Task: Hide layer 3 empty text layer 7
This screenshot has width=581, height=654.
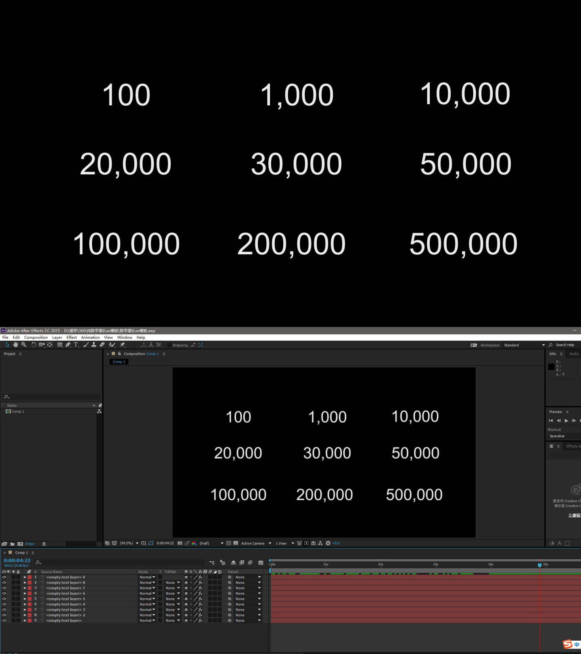Action: click(x=4, y=588)
